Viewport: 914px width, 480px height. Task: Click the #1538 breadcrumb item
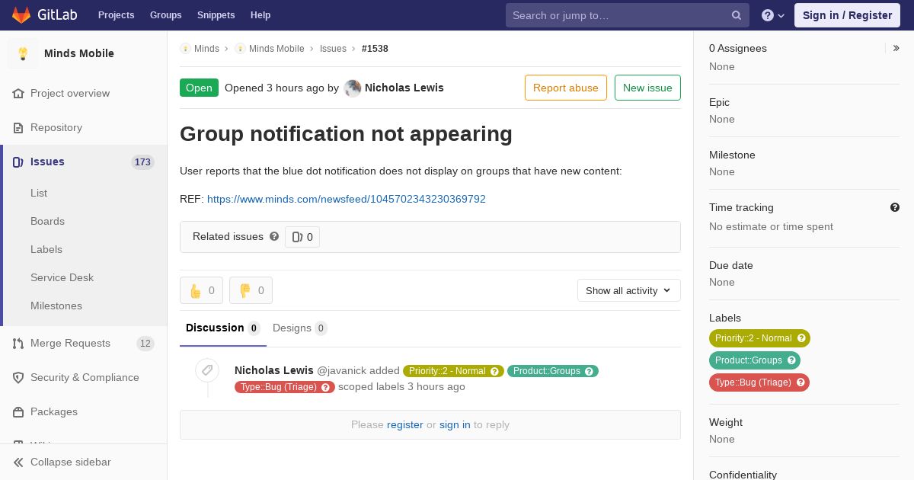375,48
